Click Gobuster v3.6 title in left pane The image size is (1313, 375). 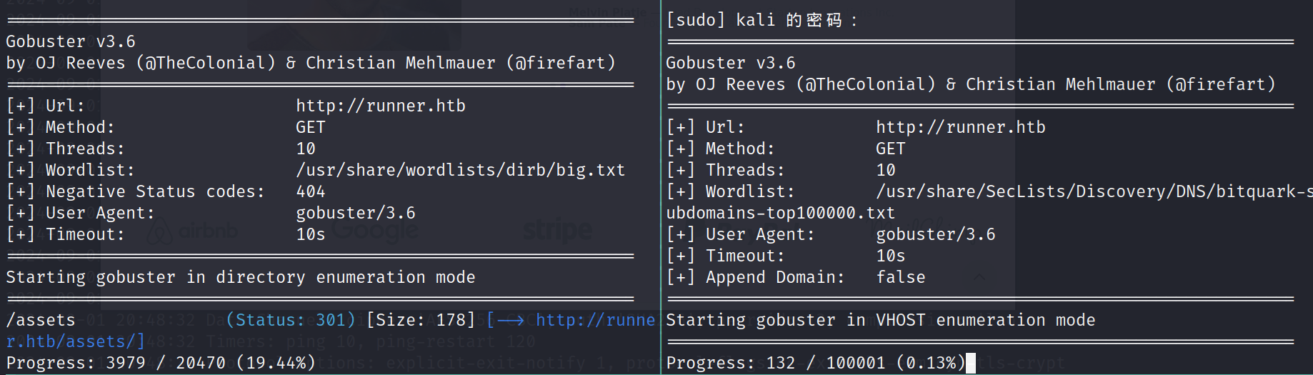(70, 41)
